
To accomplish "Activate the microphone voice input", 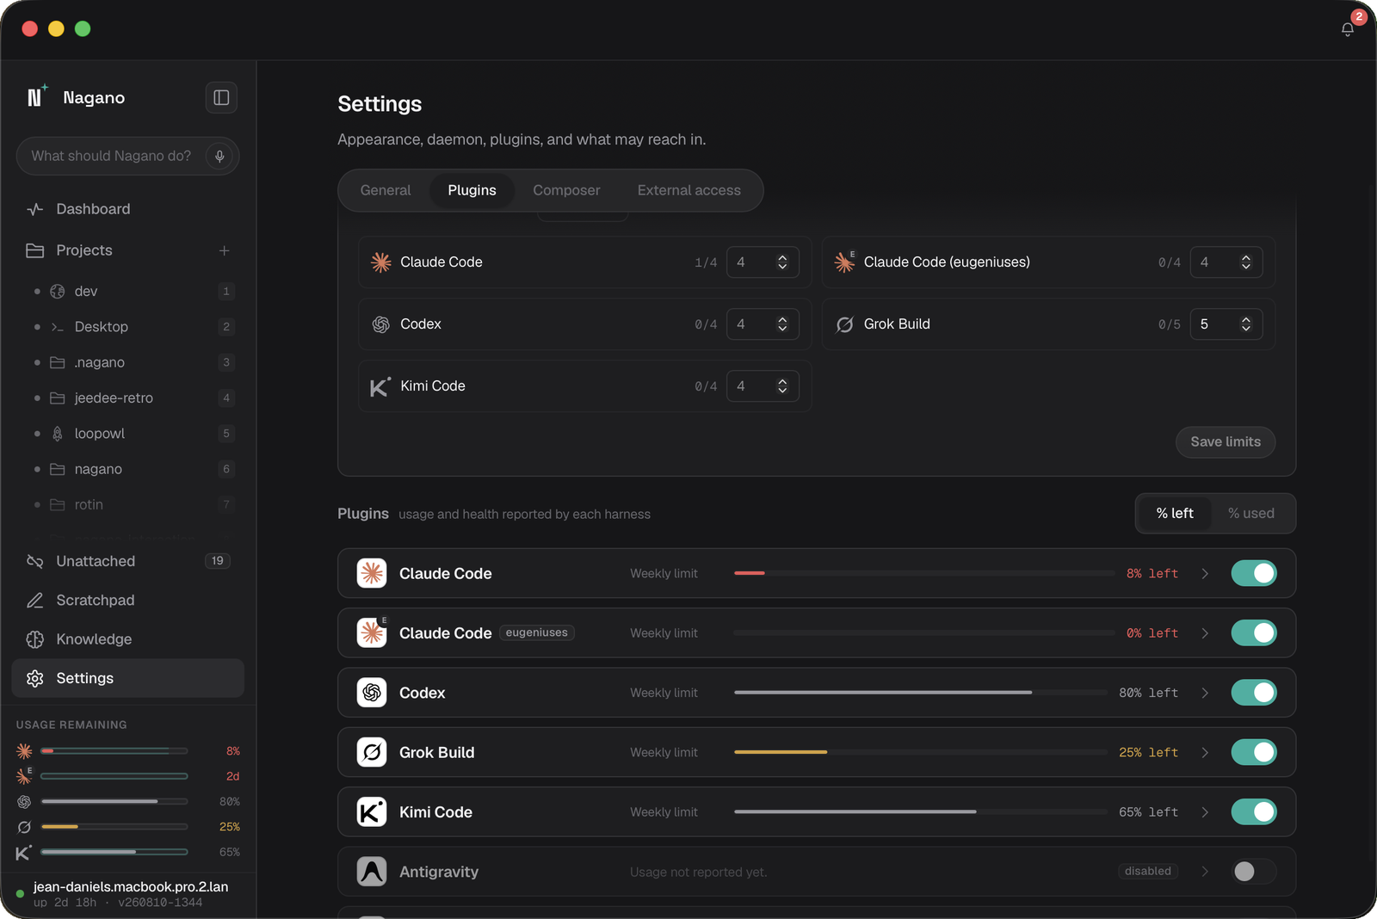I will (219, 156).
